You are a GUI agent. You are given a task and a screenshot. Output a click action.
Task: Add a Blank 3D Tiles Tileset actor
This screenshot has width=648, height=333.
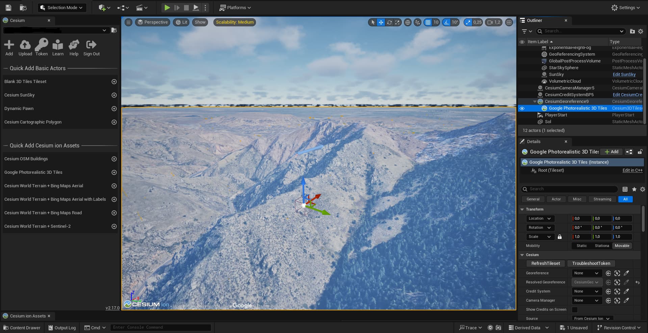(114, 82)
